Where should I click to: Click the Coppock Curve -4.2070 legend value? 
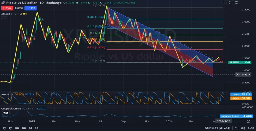pos(40,108)
